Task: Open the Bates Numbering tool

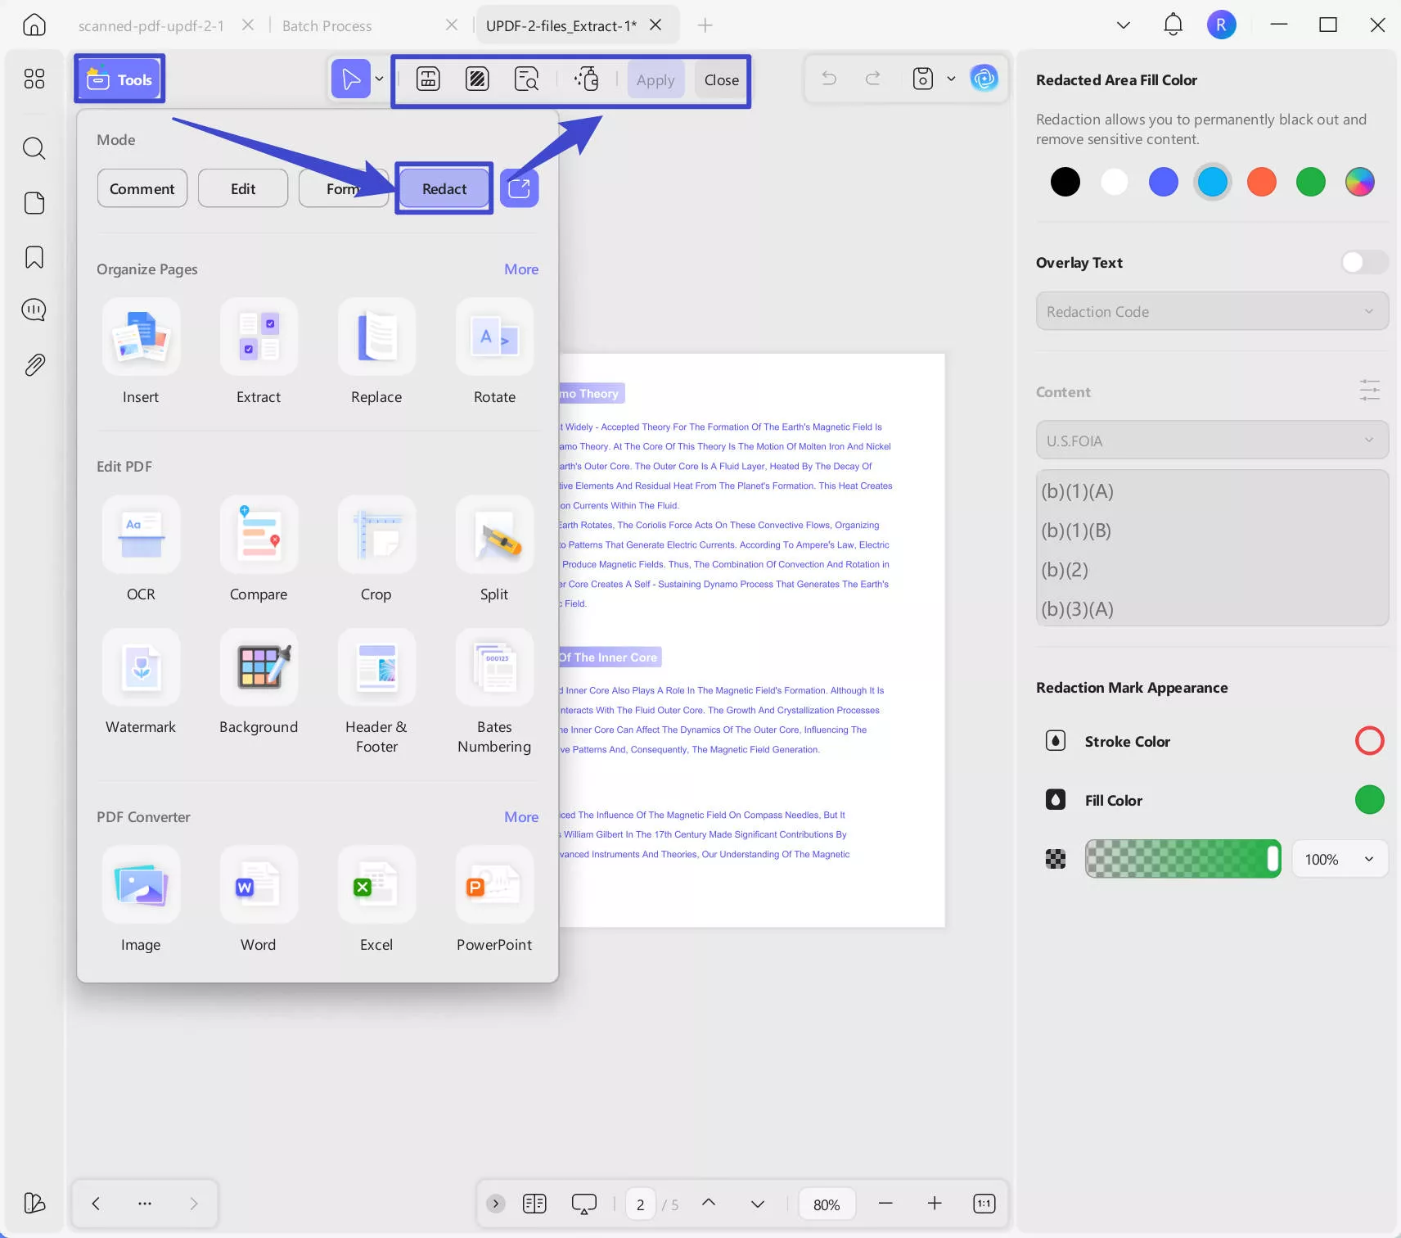Action: (494, 692)
